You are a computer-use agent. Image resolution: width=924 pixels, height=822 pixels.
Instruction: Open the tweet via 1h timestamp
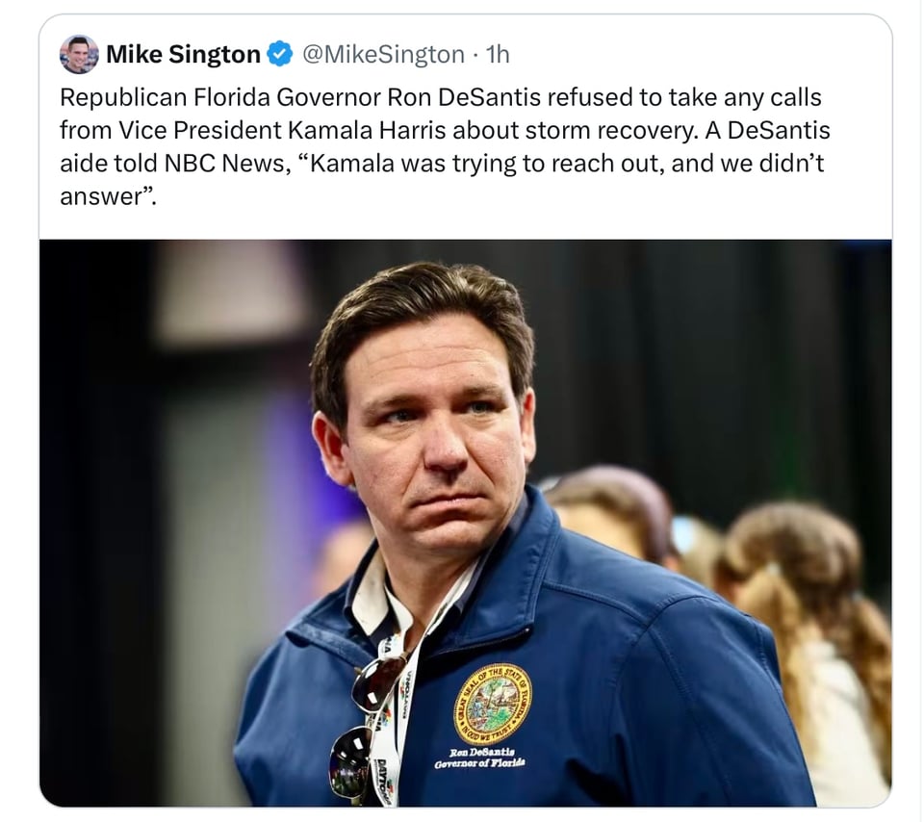pyautogui.click(x=498, y=54)
